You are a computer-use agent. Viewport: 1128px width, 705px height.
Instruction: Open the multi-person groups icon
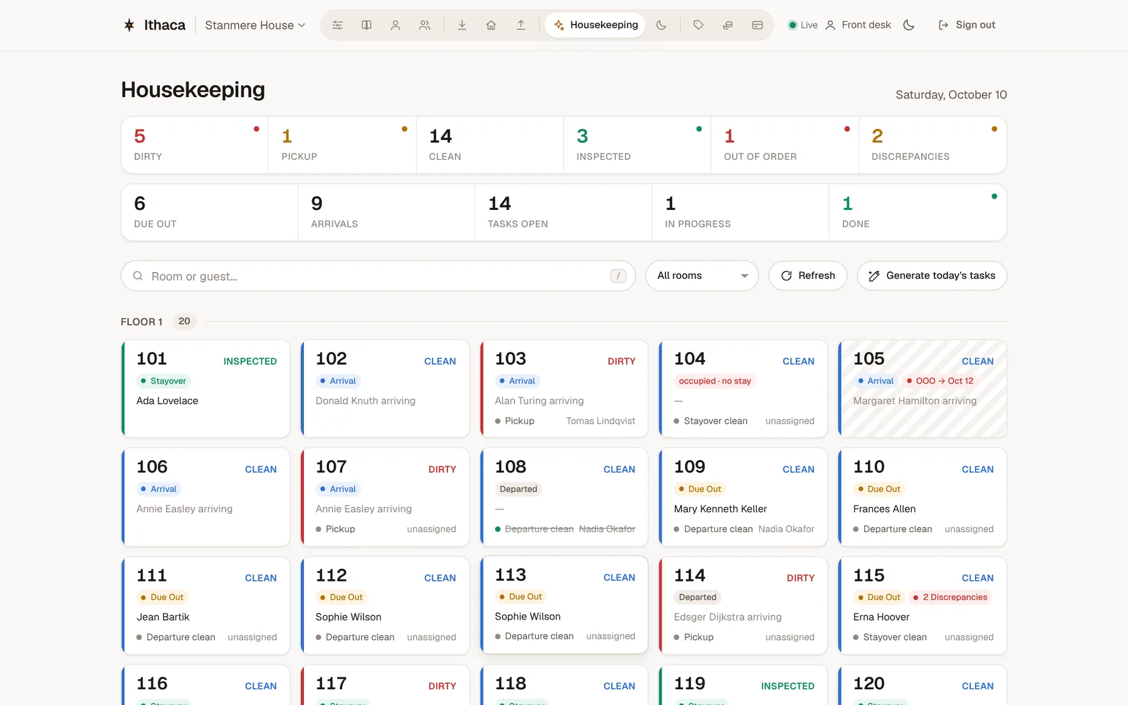tap(425, 25)
